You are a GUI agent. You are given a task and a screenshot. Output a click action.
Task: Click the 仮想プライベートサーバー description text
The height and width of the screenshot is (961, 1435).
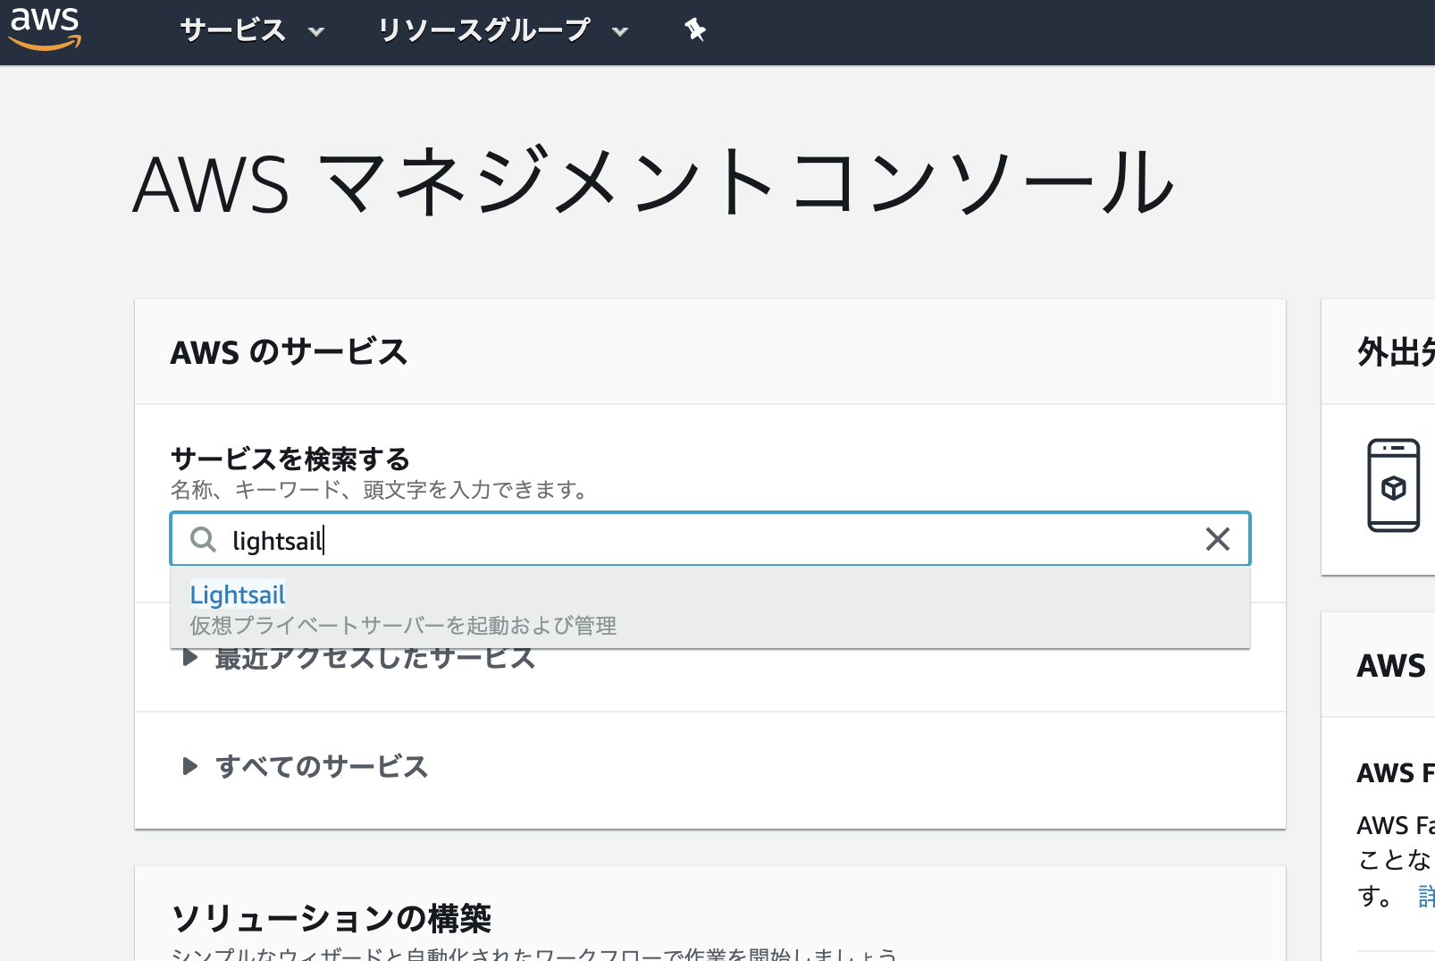pos(403,625)
